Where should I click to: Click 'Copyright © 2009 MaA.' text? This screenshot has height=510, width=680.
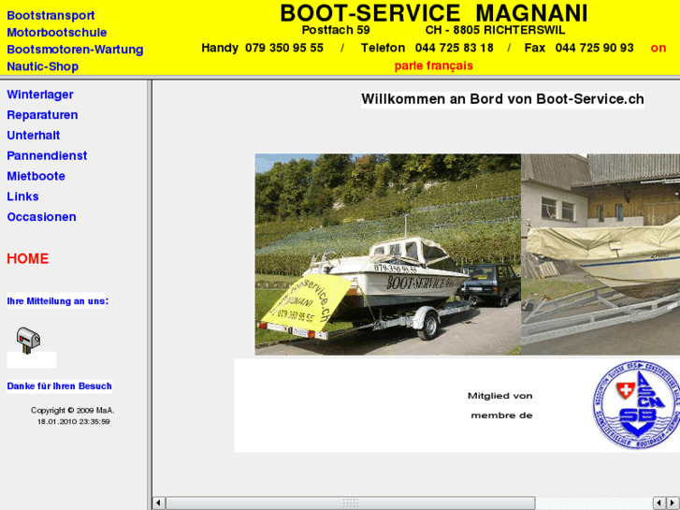click(x=72, y=410)
